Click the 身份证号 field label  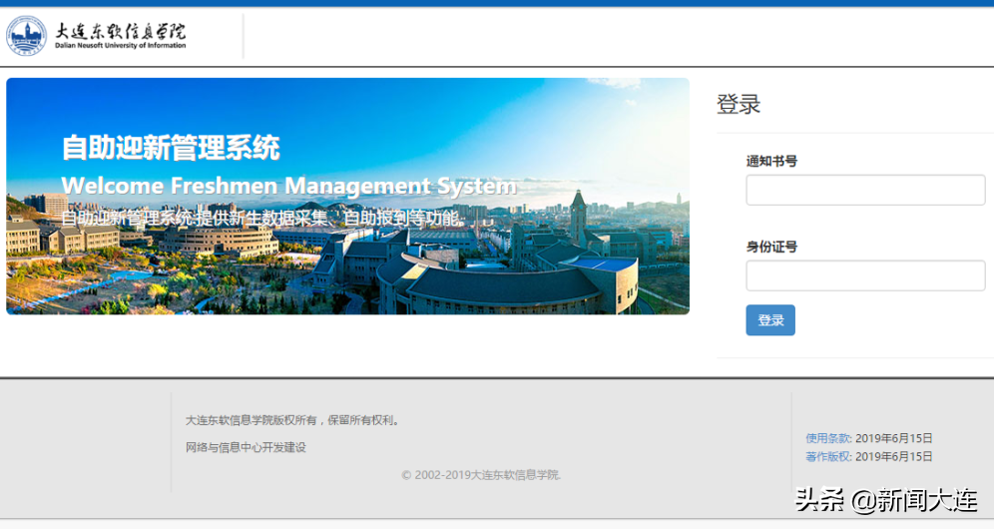click(771, 247)
